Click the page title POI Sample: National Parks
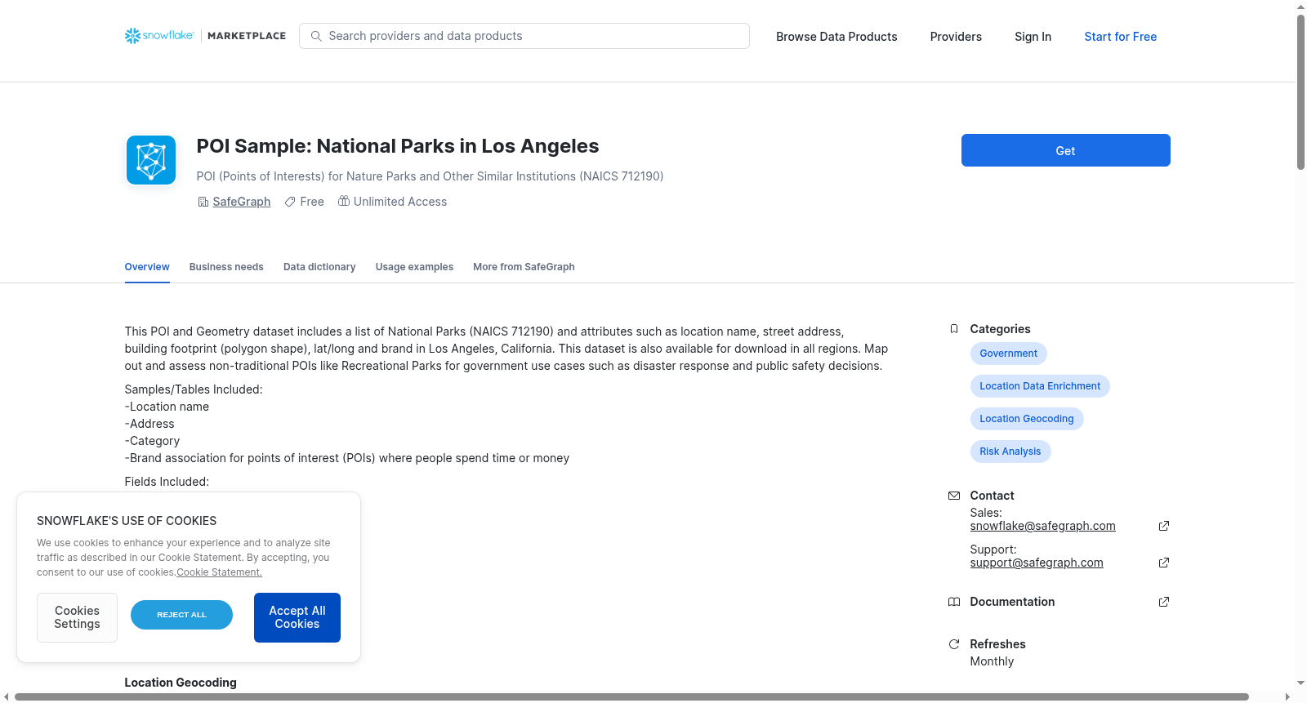The width and height of the screenshot is (1307, 703). 397,146
